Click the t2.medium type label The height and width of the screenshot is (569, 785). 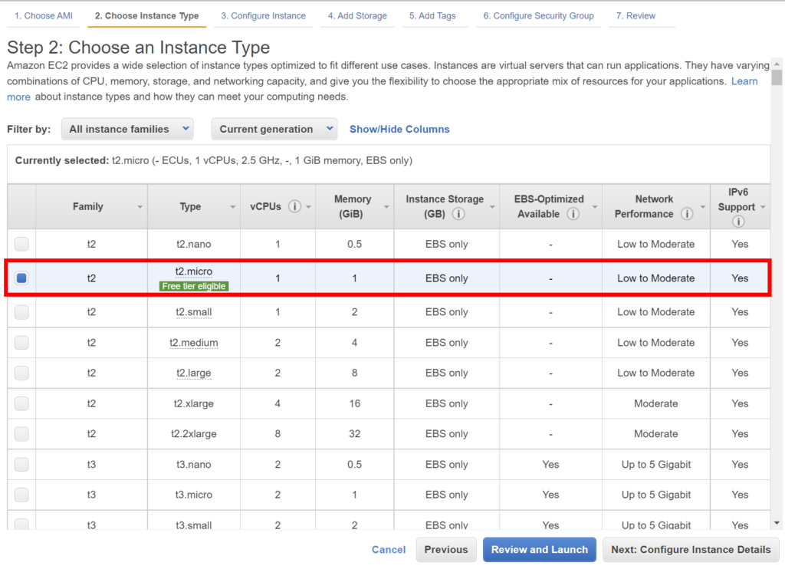[194, 343]
